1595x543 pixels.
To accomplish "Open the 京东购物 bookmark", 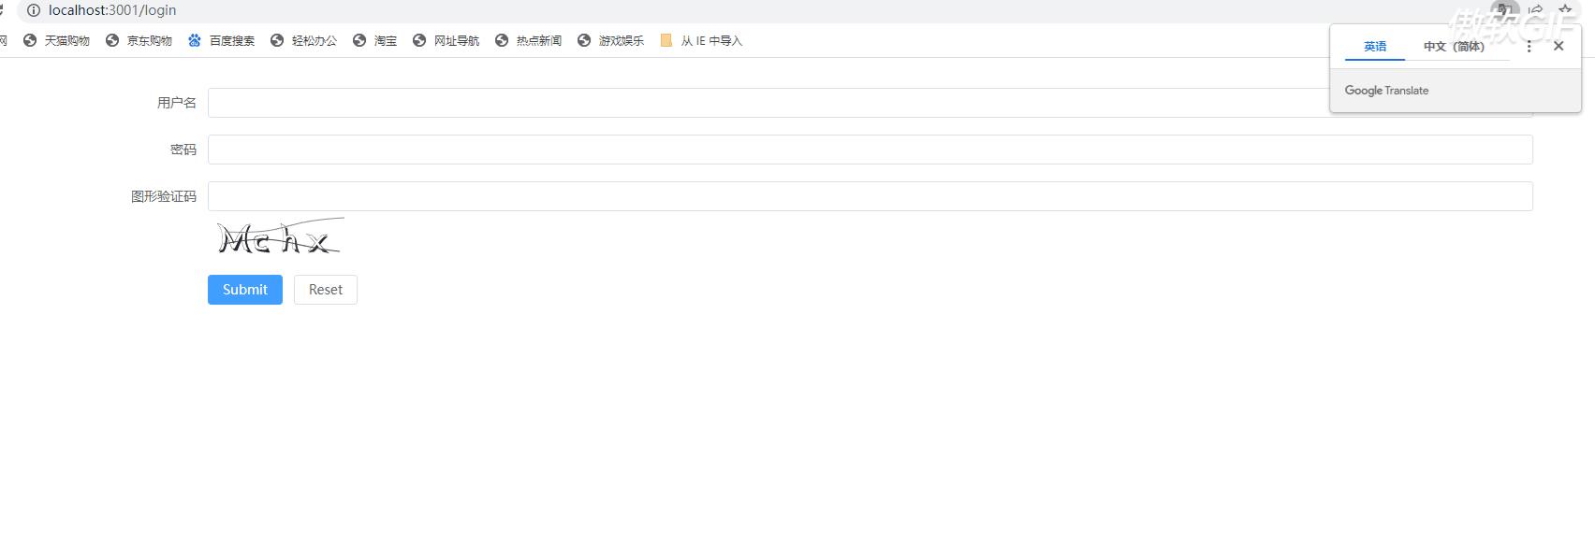I will tap(139, 41).
